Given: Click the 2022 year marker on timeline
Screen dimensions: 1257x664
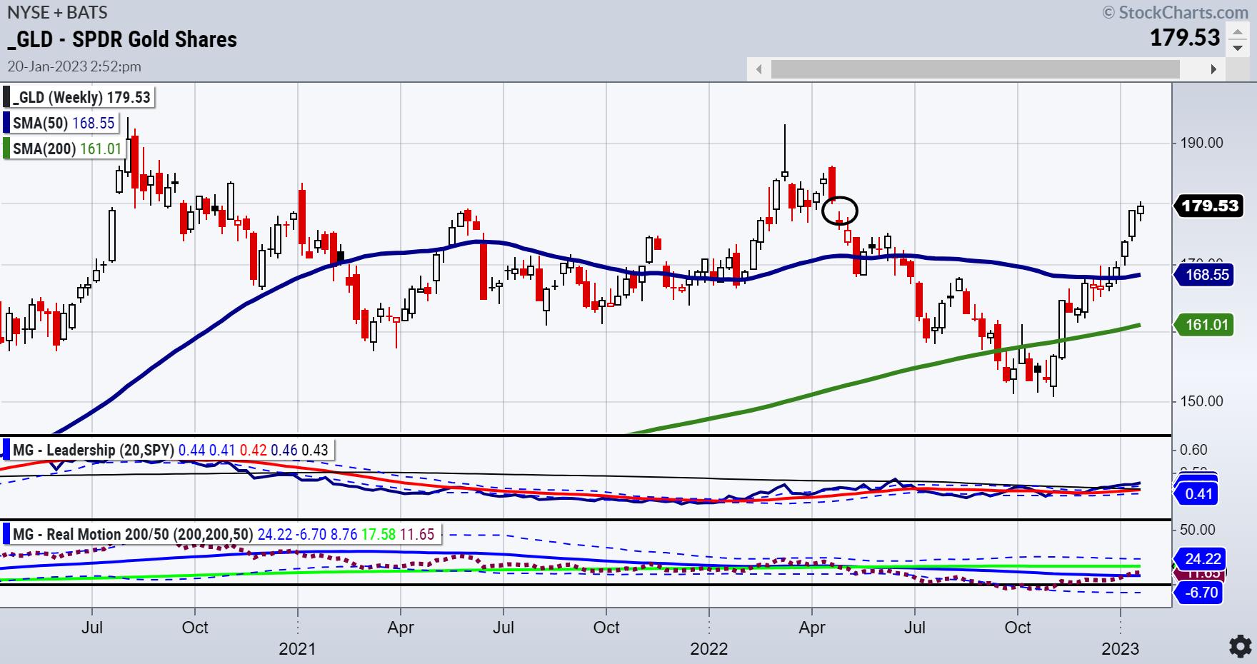Looking at the screenshot, I should coord(708,649).
